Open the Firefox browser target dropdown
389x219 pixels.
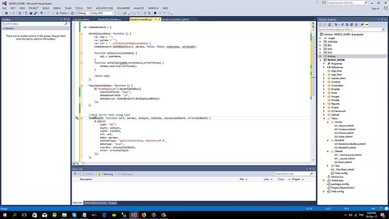click(x=69, y=13)
